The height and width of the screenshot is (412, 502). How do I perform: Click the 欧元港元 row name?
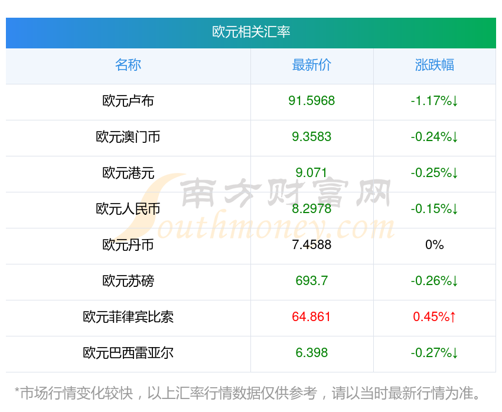[128, 173]
